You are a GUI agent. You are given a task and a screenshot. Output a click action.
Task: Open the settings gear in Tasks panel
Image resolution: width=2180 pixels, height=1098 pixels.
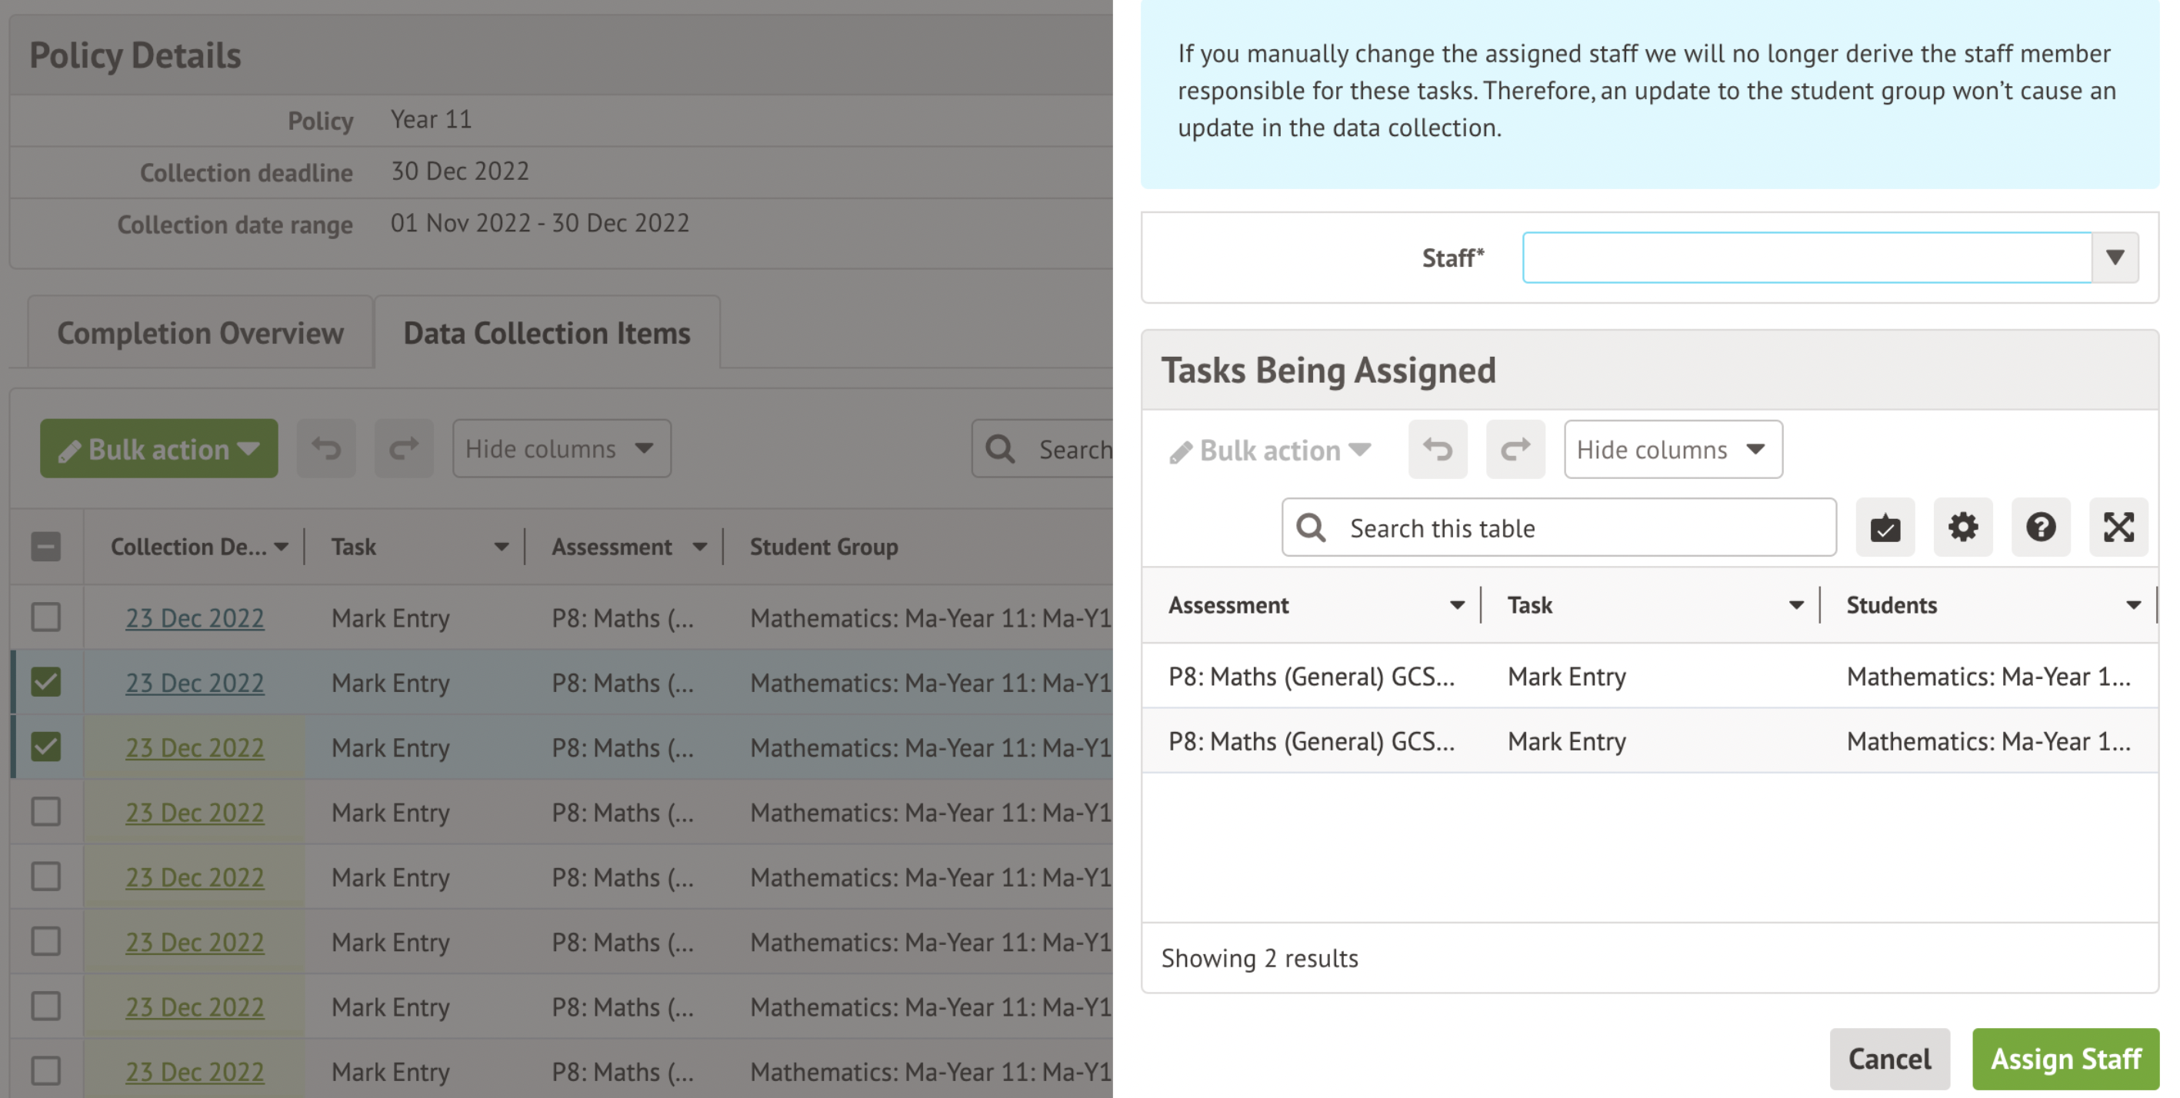(1963, 527)
